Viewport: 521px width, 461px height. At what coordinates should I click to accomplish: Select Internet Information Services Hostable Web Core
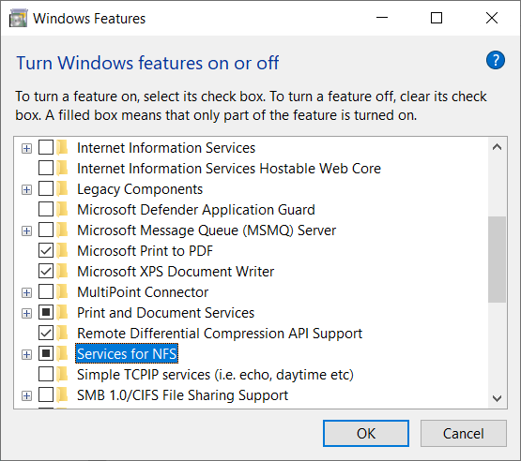[x=229, y=169]
